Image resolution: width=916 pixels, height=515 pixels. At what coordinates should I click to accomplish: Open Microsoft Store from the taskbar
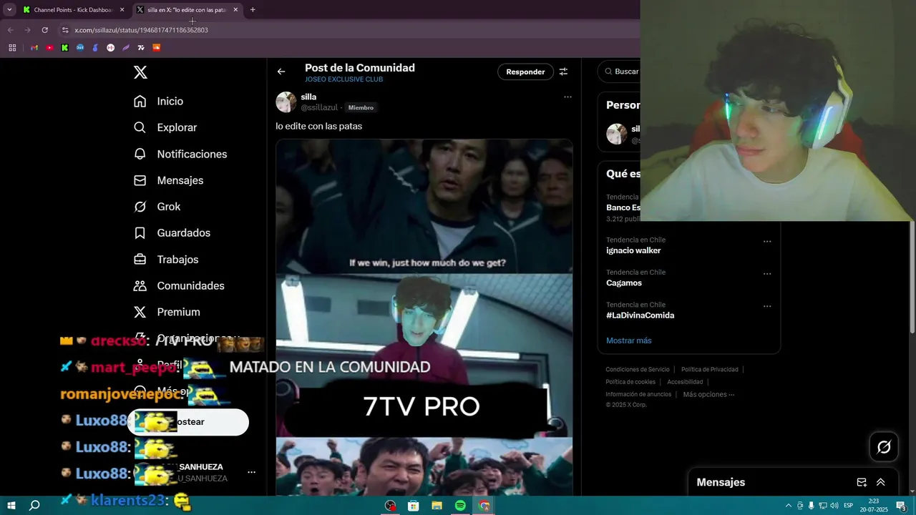[x=413, y=506]
